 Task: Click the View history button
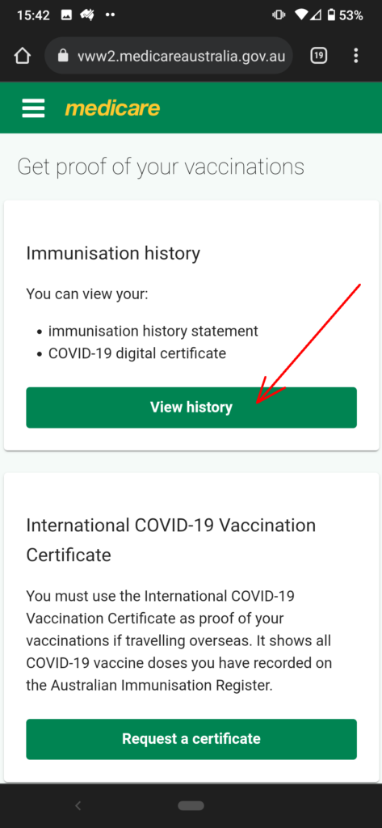[x=191, y=408]
